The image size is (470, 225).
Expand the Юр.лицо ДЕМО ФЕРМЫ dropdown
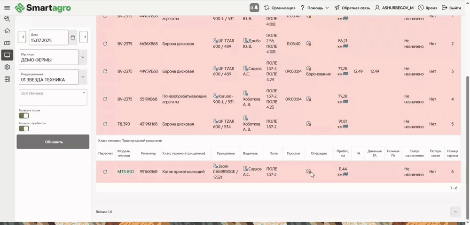point(83,57)
